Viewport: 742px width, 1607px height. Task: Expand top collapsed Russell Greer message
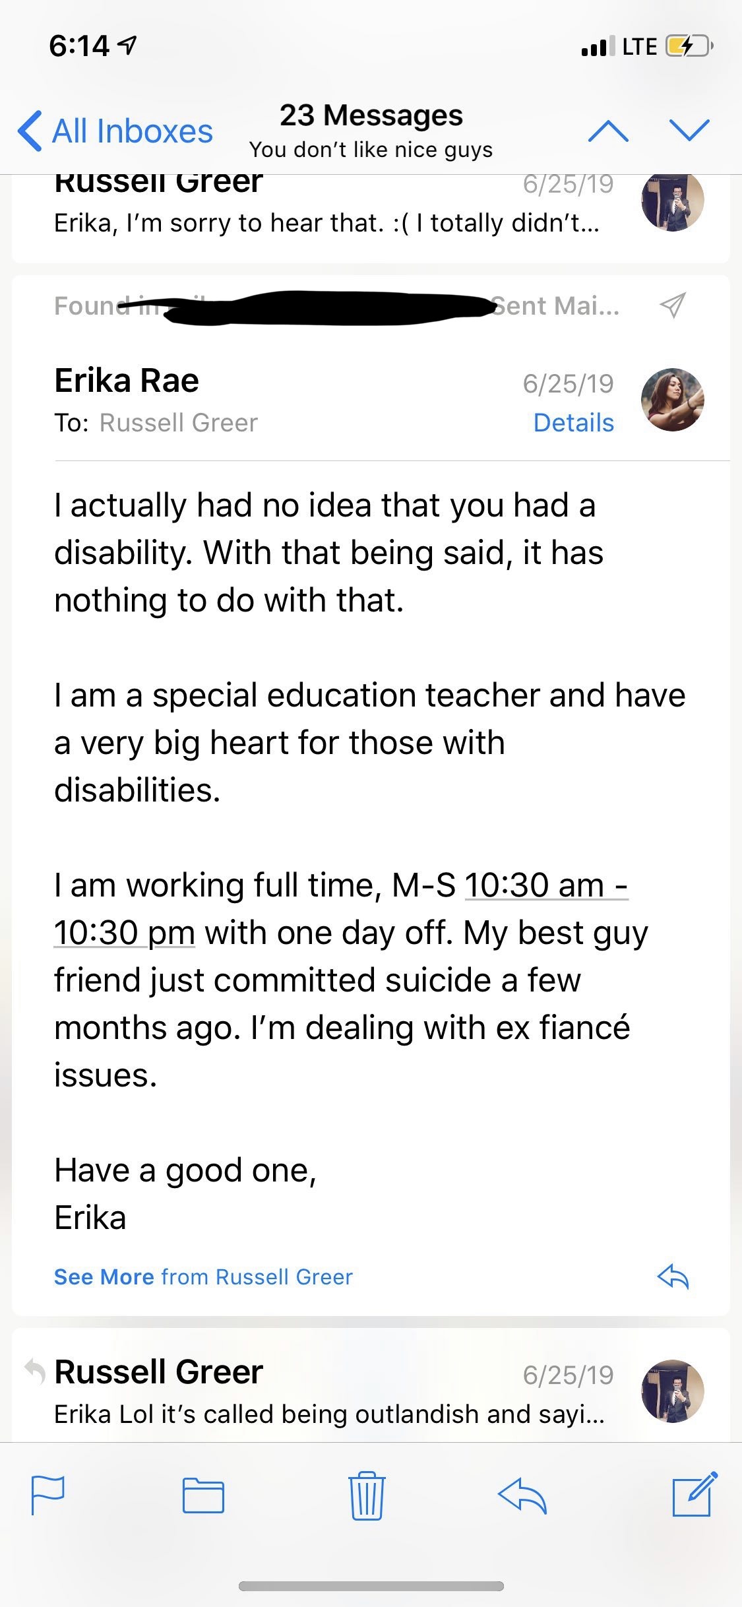(x=326, y=211)
